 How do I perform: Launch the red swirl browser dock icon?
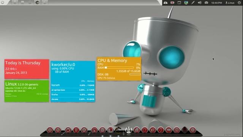click(110, 130)
